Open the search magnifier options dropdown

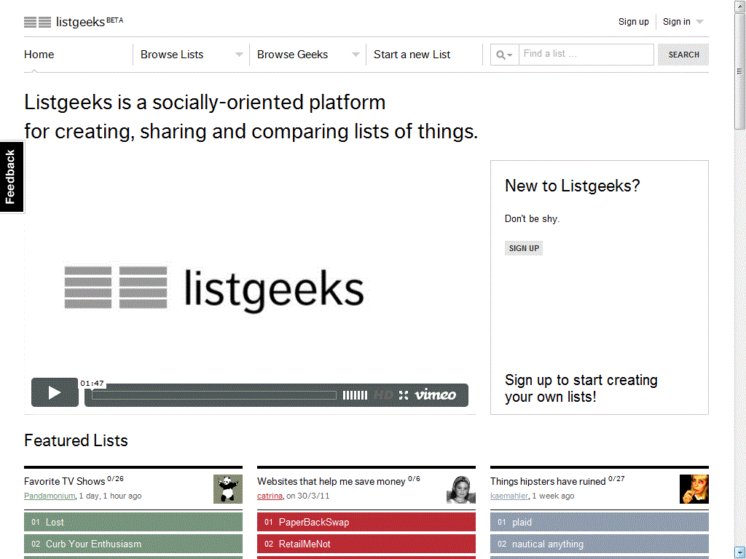tap(504, 55)
